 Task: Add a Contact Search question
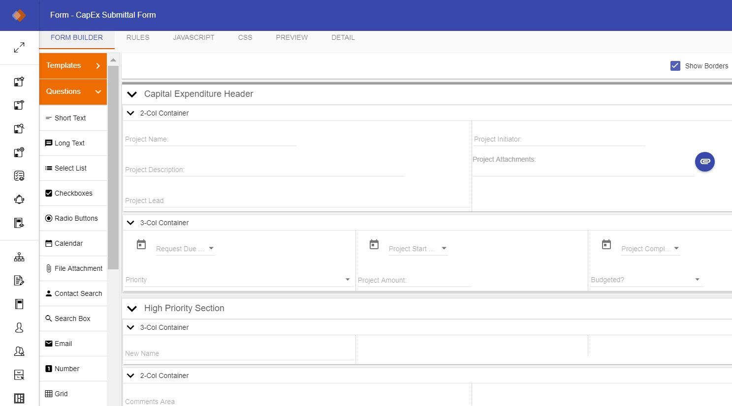point(73,293)
